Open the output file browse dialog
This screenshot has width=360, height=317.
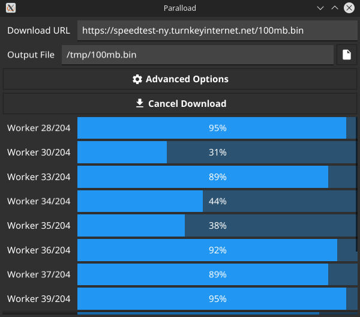coord(346,55)
